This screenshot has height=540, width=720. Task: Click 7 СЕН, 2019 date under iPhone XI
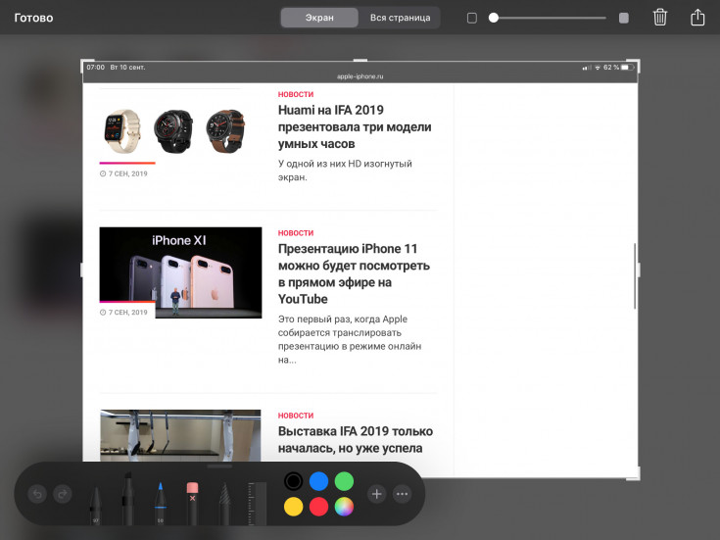123,312
